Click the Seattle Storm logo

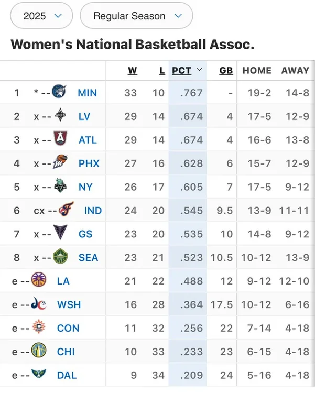(x=61, y=257)
